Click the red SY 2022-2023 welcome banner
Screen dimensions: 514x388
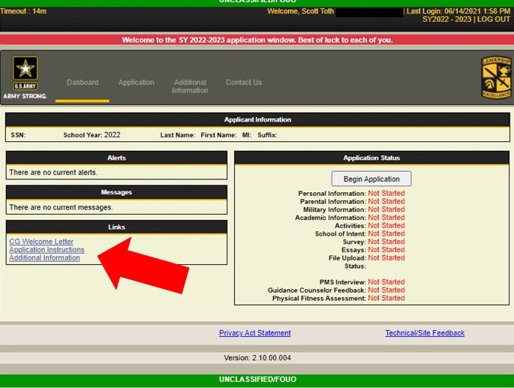[257, 40]
